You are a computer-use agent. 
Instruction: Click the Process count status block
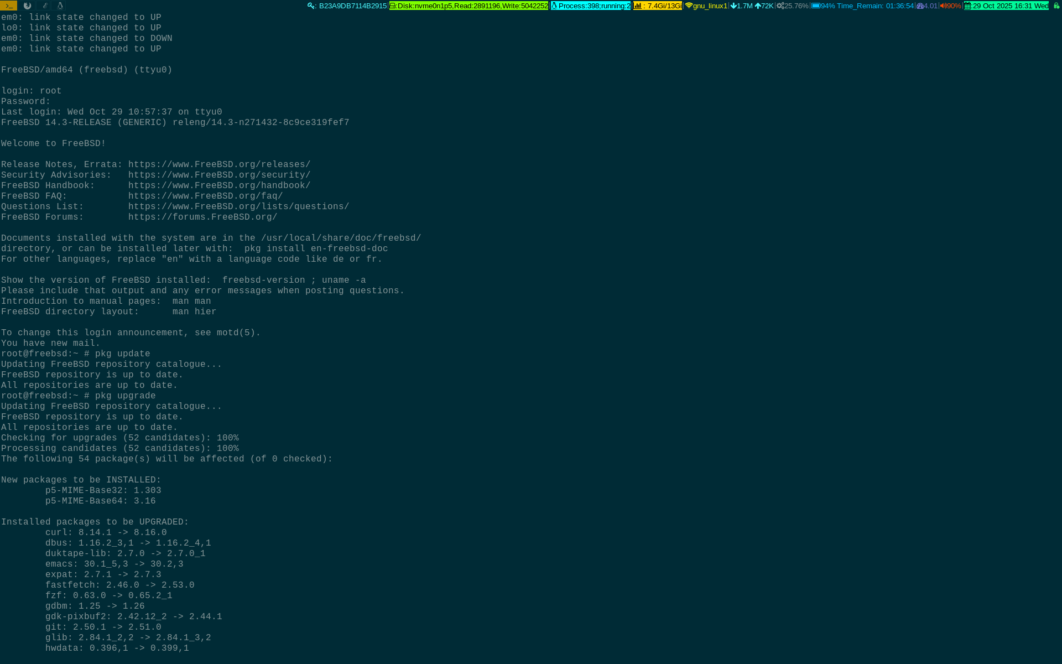coord(591,6)
